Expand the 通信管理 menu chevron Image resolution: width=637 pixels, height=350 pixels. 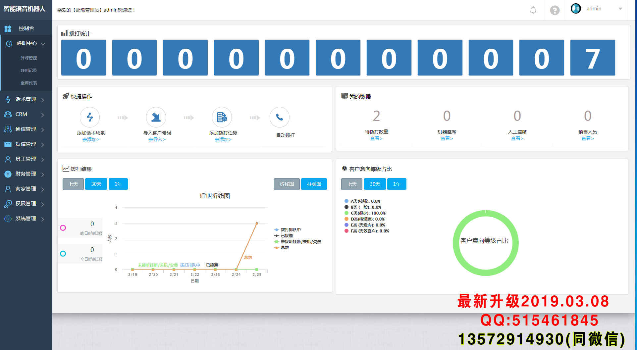point(43,129)
